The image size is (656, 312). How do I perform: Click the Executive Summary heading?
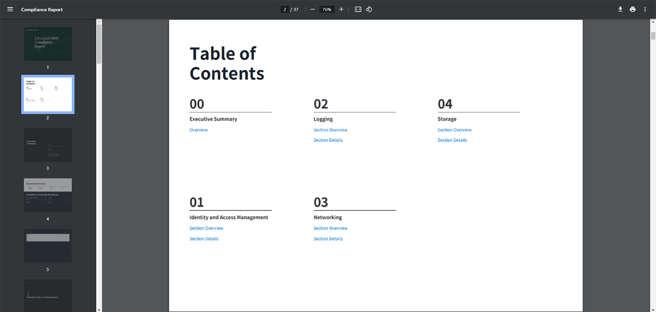213,119
